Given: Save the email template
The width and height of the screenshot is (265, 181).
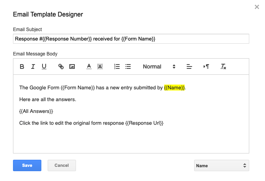Looking at the screenshot, I should click(x=27, y=166).
